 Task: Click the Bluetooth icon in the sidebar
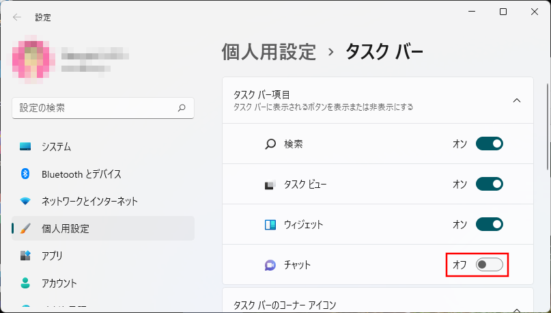(25, 174)
